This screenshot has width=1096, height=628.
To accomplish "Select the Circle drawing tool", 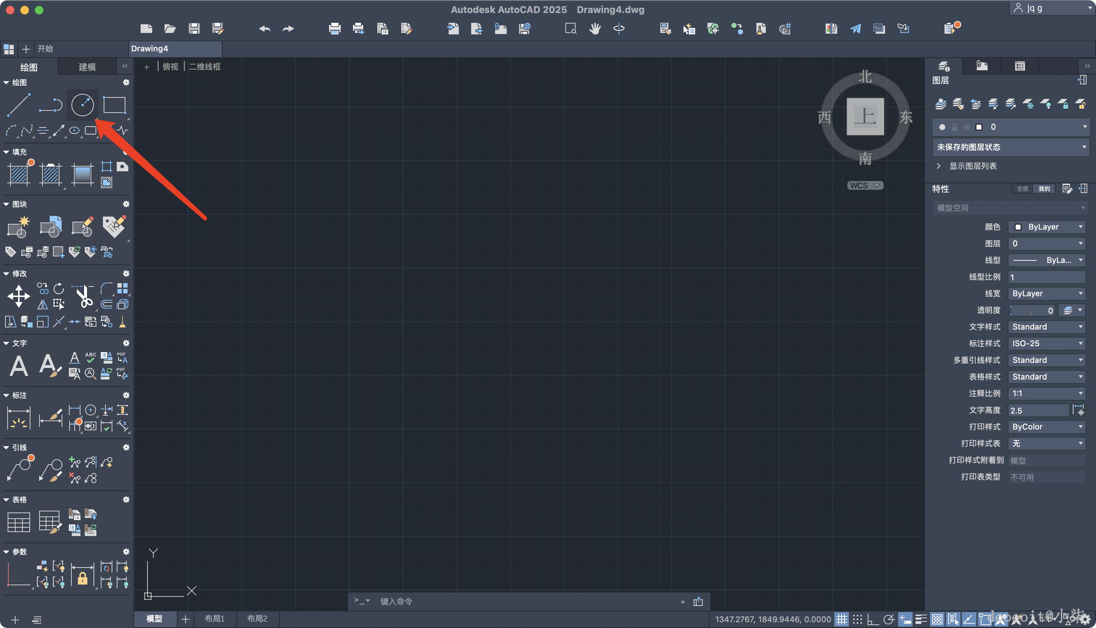I will click(82, 105).
